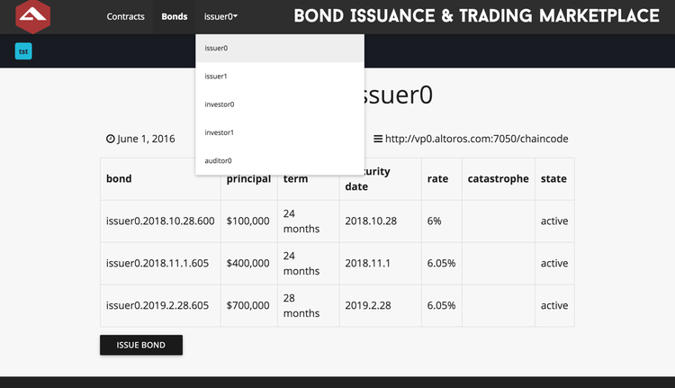Click the catastrophe column header
This screenshot has width=675, height=388.
(x=498, y=179)
